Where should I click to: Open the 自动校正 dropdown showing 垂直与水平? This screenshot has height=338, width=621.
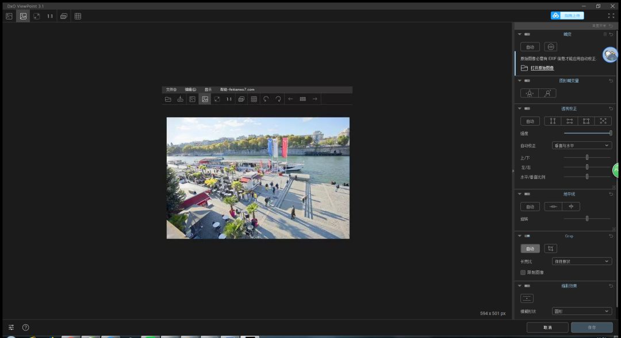click(x=581, y=145)
